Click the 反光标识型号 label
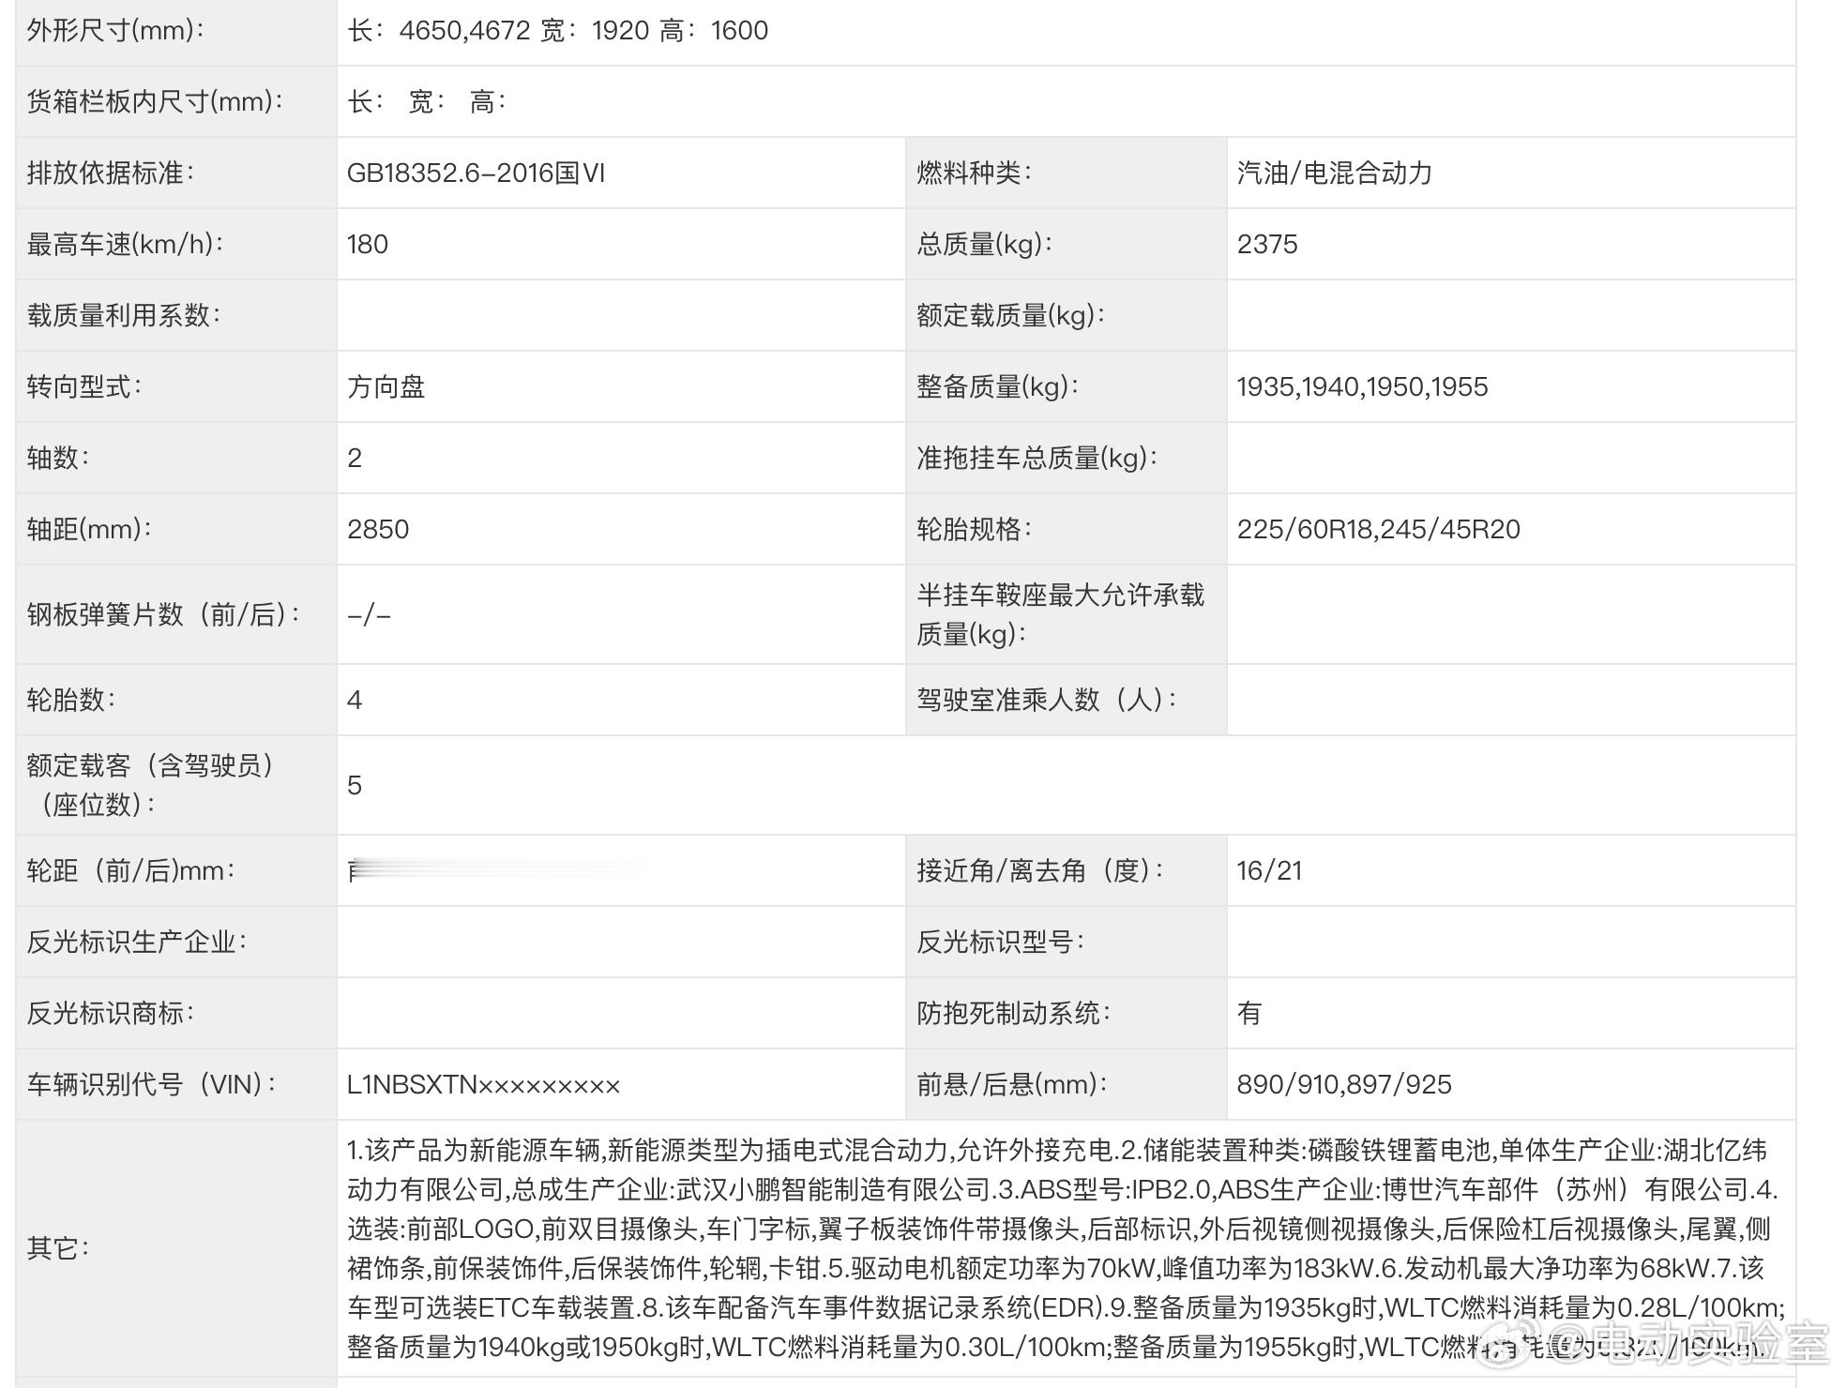1846x1388 pixels. (x=1000, y=942)
